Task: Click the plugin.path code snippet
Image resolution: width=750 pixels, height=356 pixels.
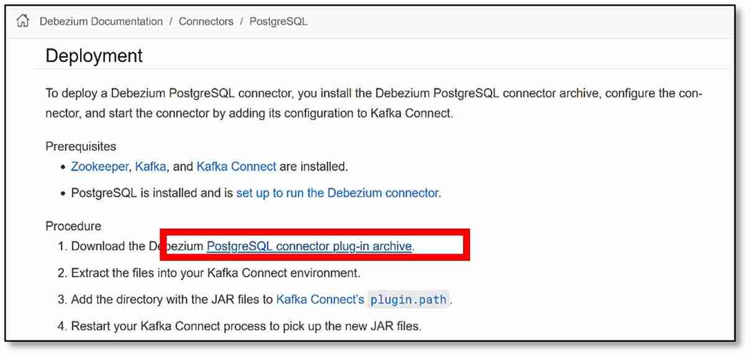Action: tap(408, 300)
